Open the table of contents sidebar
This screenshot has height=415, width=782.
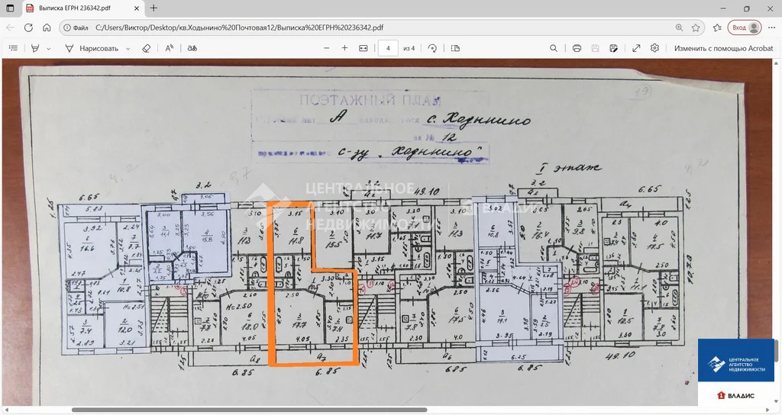point(13,48)
